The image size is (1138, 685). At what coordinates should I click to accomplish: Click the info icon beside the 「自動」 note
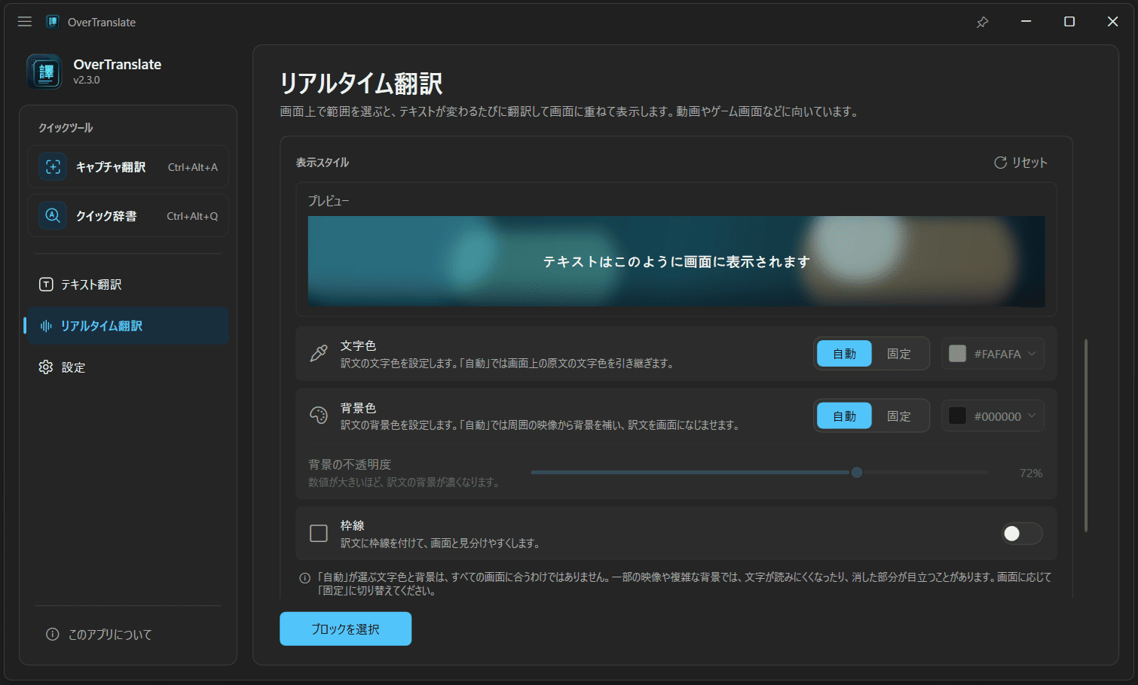(x=304, y=578)
